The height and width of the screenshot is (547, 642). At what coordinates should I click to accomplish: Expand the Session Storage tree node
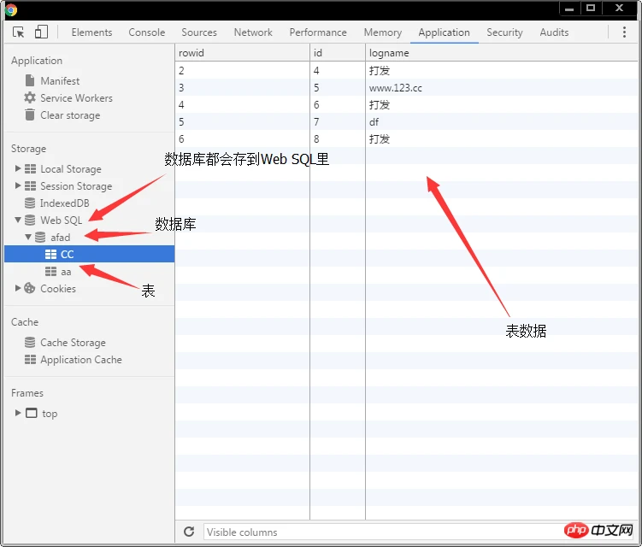coord(18,185)
